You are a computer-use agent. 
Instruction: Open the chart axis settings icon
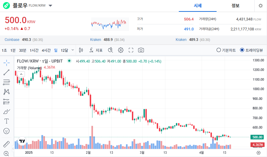pyautogui.click(x=259, y=153)
